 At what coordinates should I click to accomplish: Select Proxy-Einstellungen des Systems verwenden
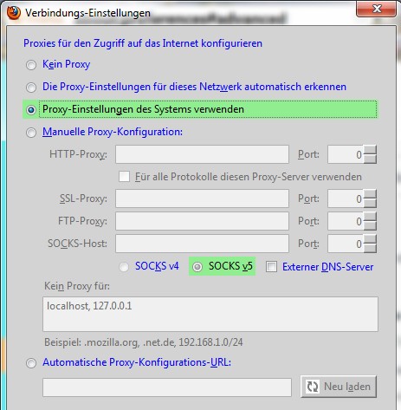click(x=31, y=110)
